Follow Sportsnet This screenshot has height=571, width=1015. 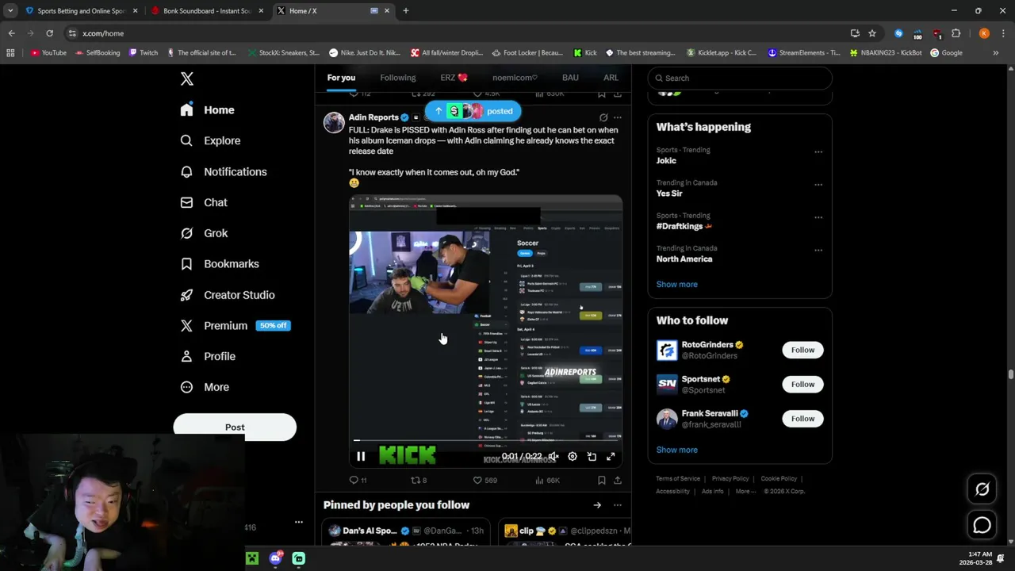802,384
